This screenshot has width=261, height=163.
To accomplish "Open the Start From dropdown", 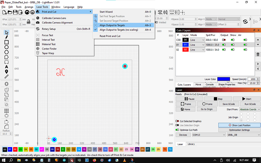I will [250, 110].
